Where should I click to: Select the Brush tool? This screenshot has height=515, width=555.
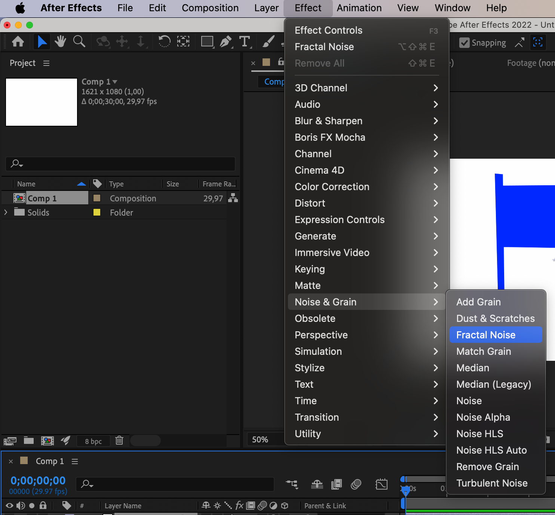point(269,42)
